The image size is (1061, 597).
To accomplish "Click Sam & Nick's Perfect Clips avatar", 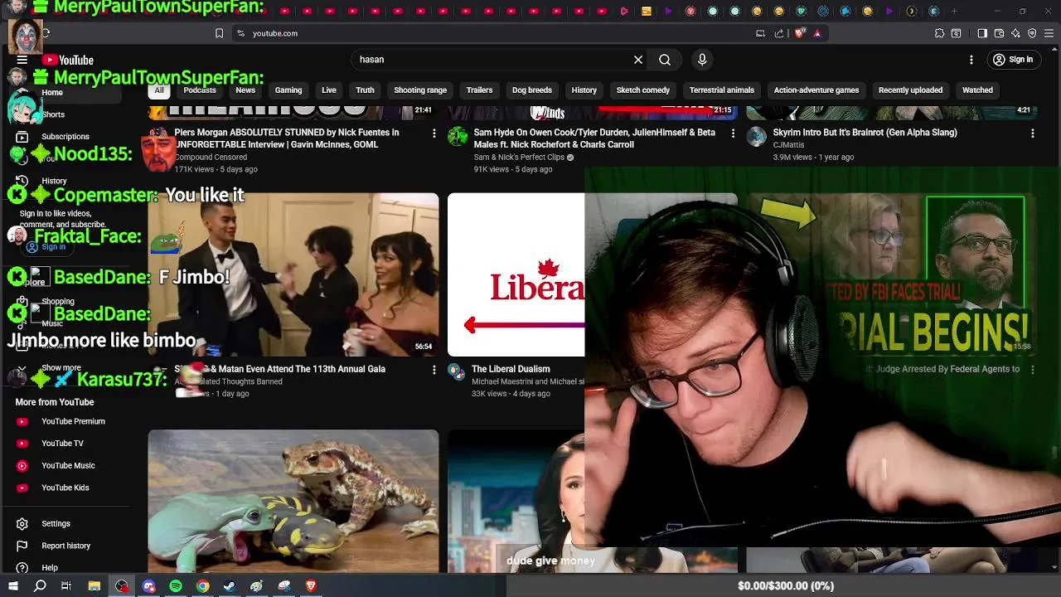I will [458, 137].
